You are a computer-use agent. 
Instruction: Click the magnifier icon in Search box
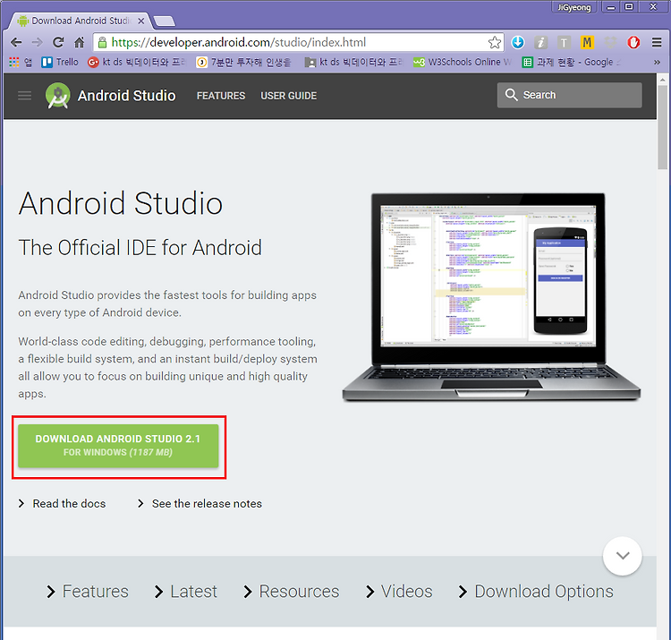[511, 95]
